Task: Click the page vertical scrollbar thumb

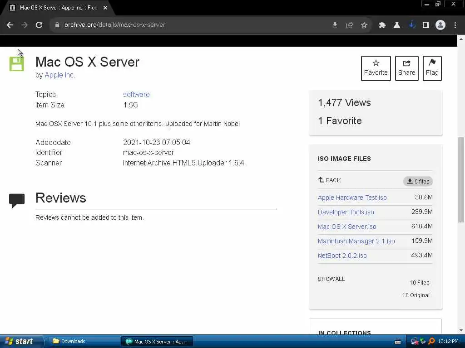Action: [461, 179]
